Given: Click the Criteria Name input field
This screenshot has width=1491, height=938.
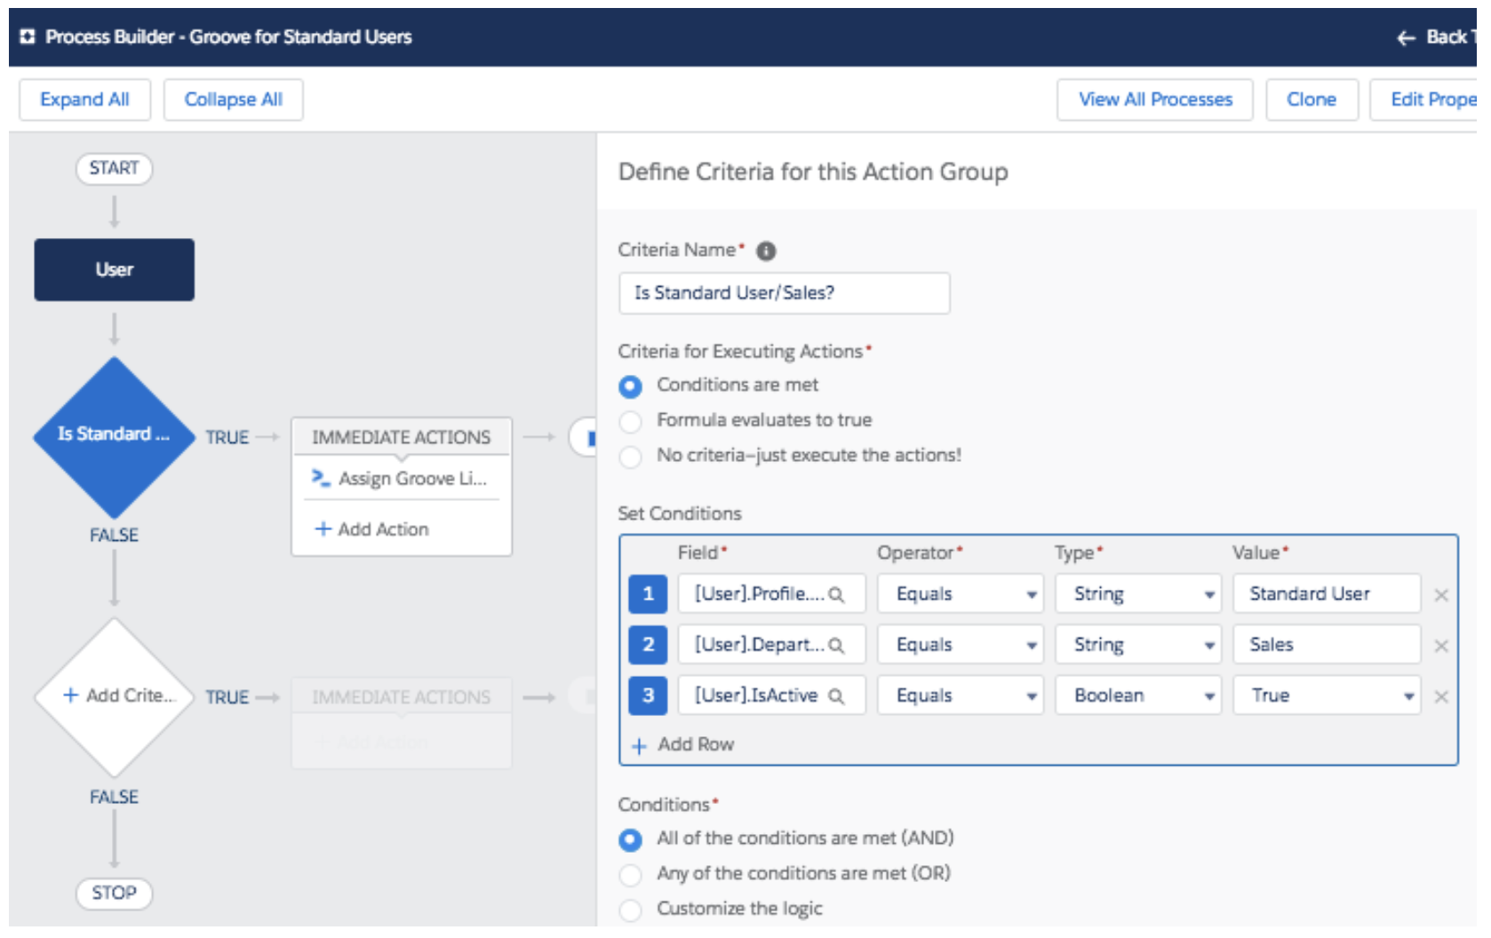Looking at the screenshot, I should click(x=785, y=293).
